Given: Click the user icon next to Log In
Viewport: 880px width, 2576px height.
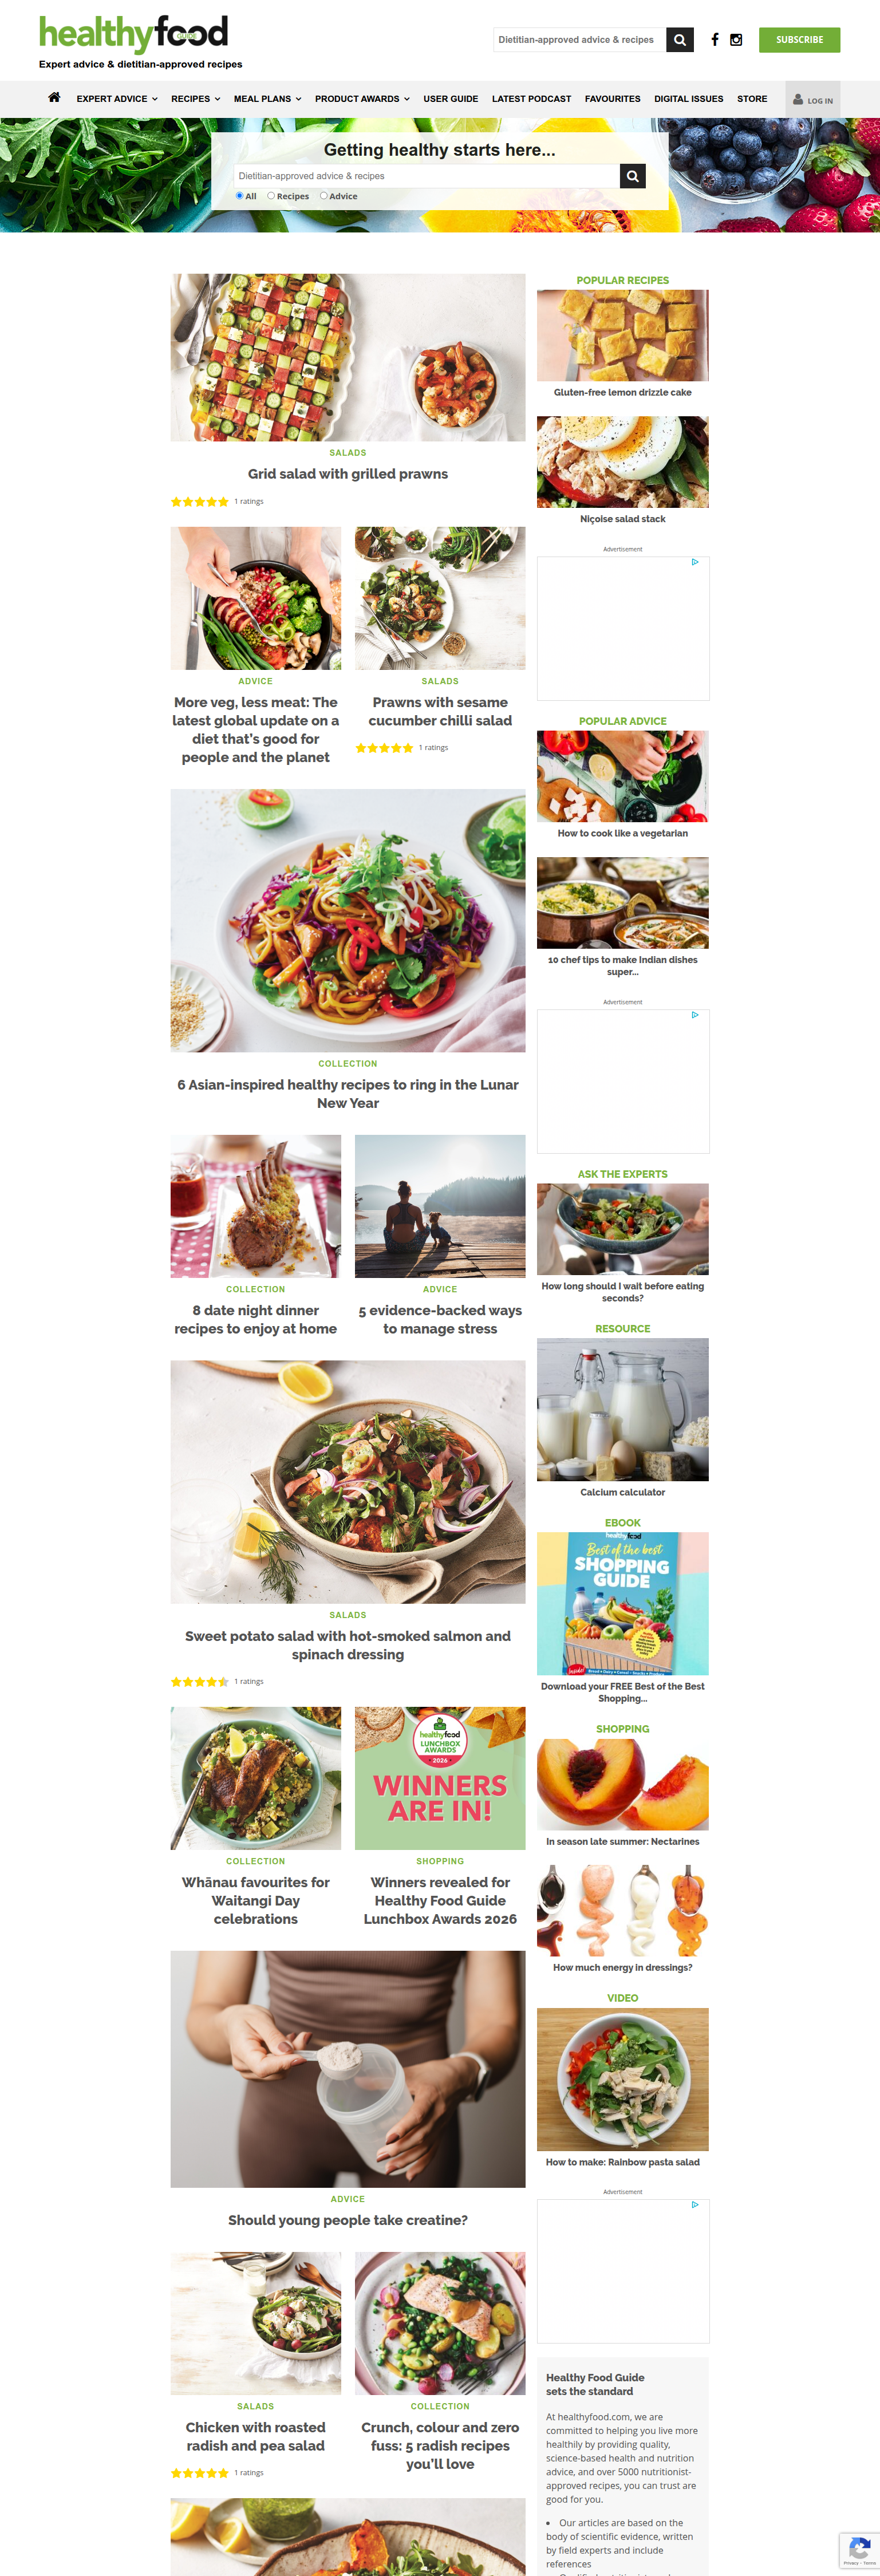Looking at the screenshot, I should (798, 99).
